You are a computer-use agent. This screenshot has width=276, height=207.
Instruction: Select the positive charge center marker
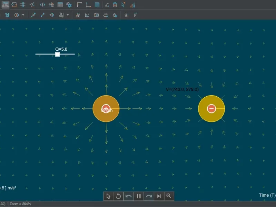(x=106, y=109)
